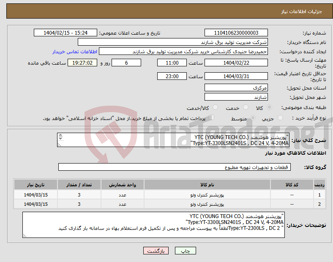333x262 pixels.
Task: Click the کد کالا column header
Action: click(292, 185)
